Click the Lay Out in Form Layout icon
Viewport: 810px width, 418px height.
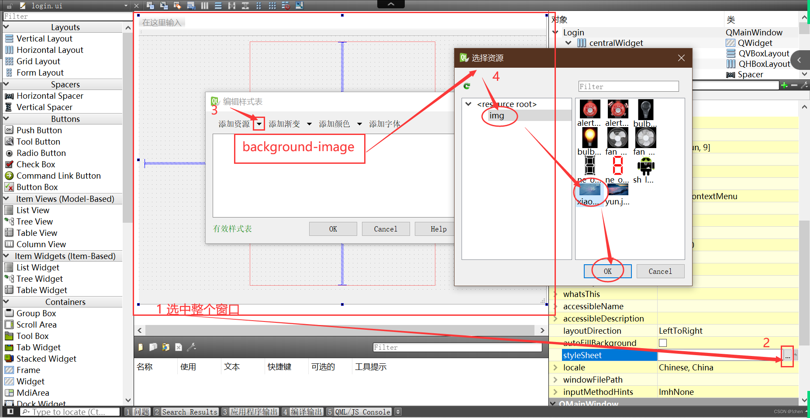(x=259, y=5)
